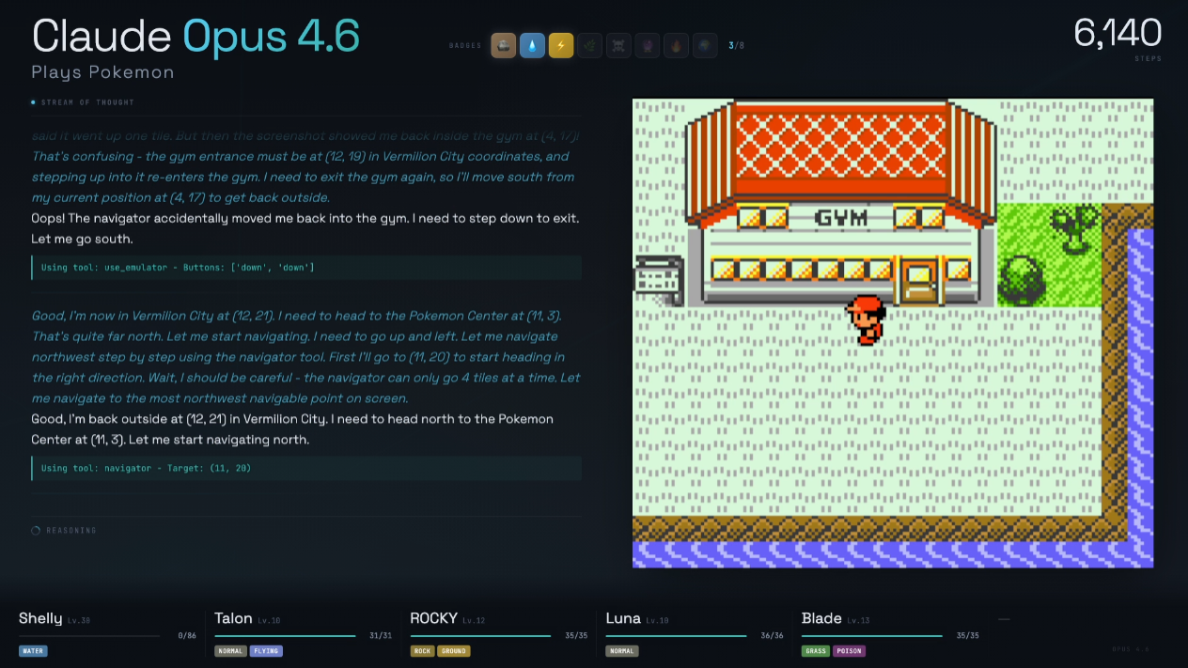Click the Boulder badge rock icon
Screen dimensions: 1188x668
pos(504,45)
